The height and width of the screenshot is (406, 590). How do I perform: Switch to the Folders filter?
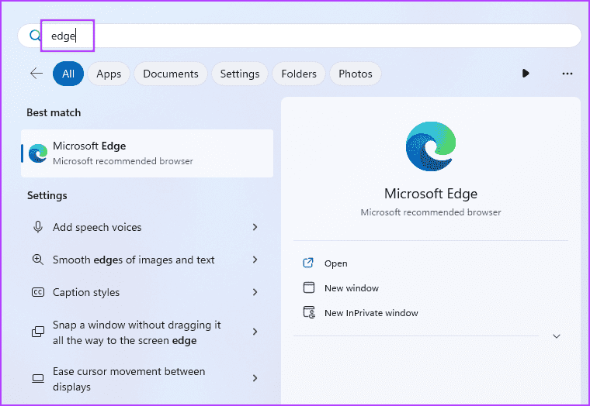(x=299, y=74)
